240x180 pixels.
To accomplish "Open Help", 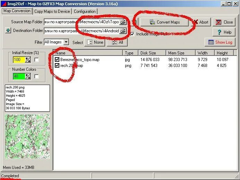I will click(x=224, y=32).
